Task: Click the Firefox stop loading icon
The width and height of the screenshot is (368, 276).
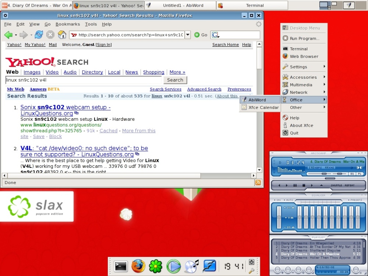Action: (x=50, y=35)
